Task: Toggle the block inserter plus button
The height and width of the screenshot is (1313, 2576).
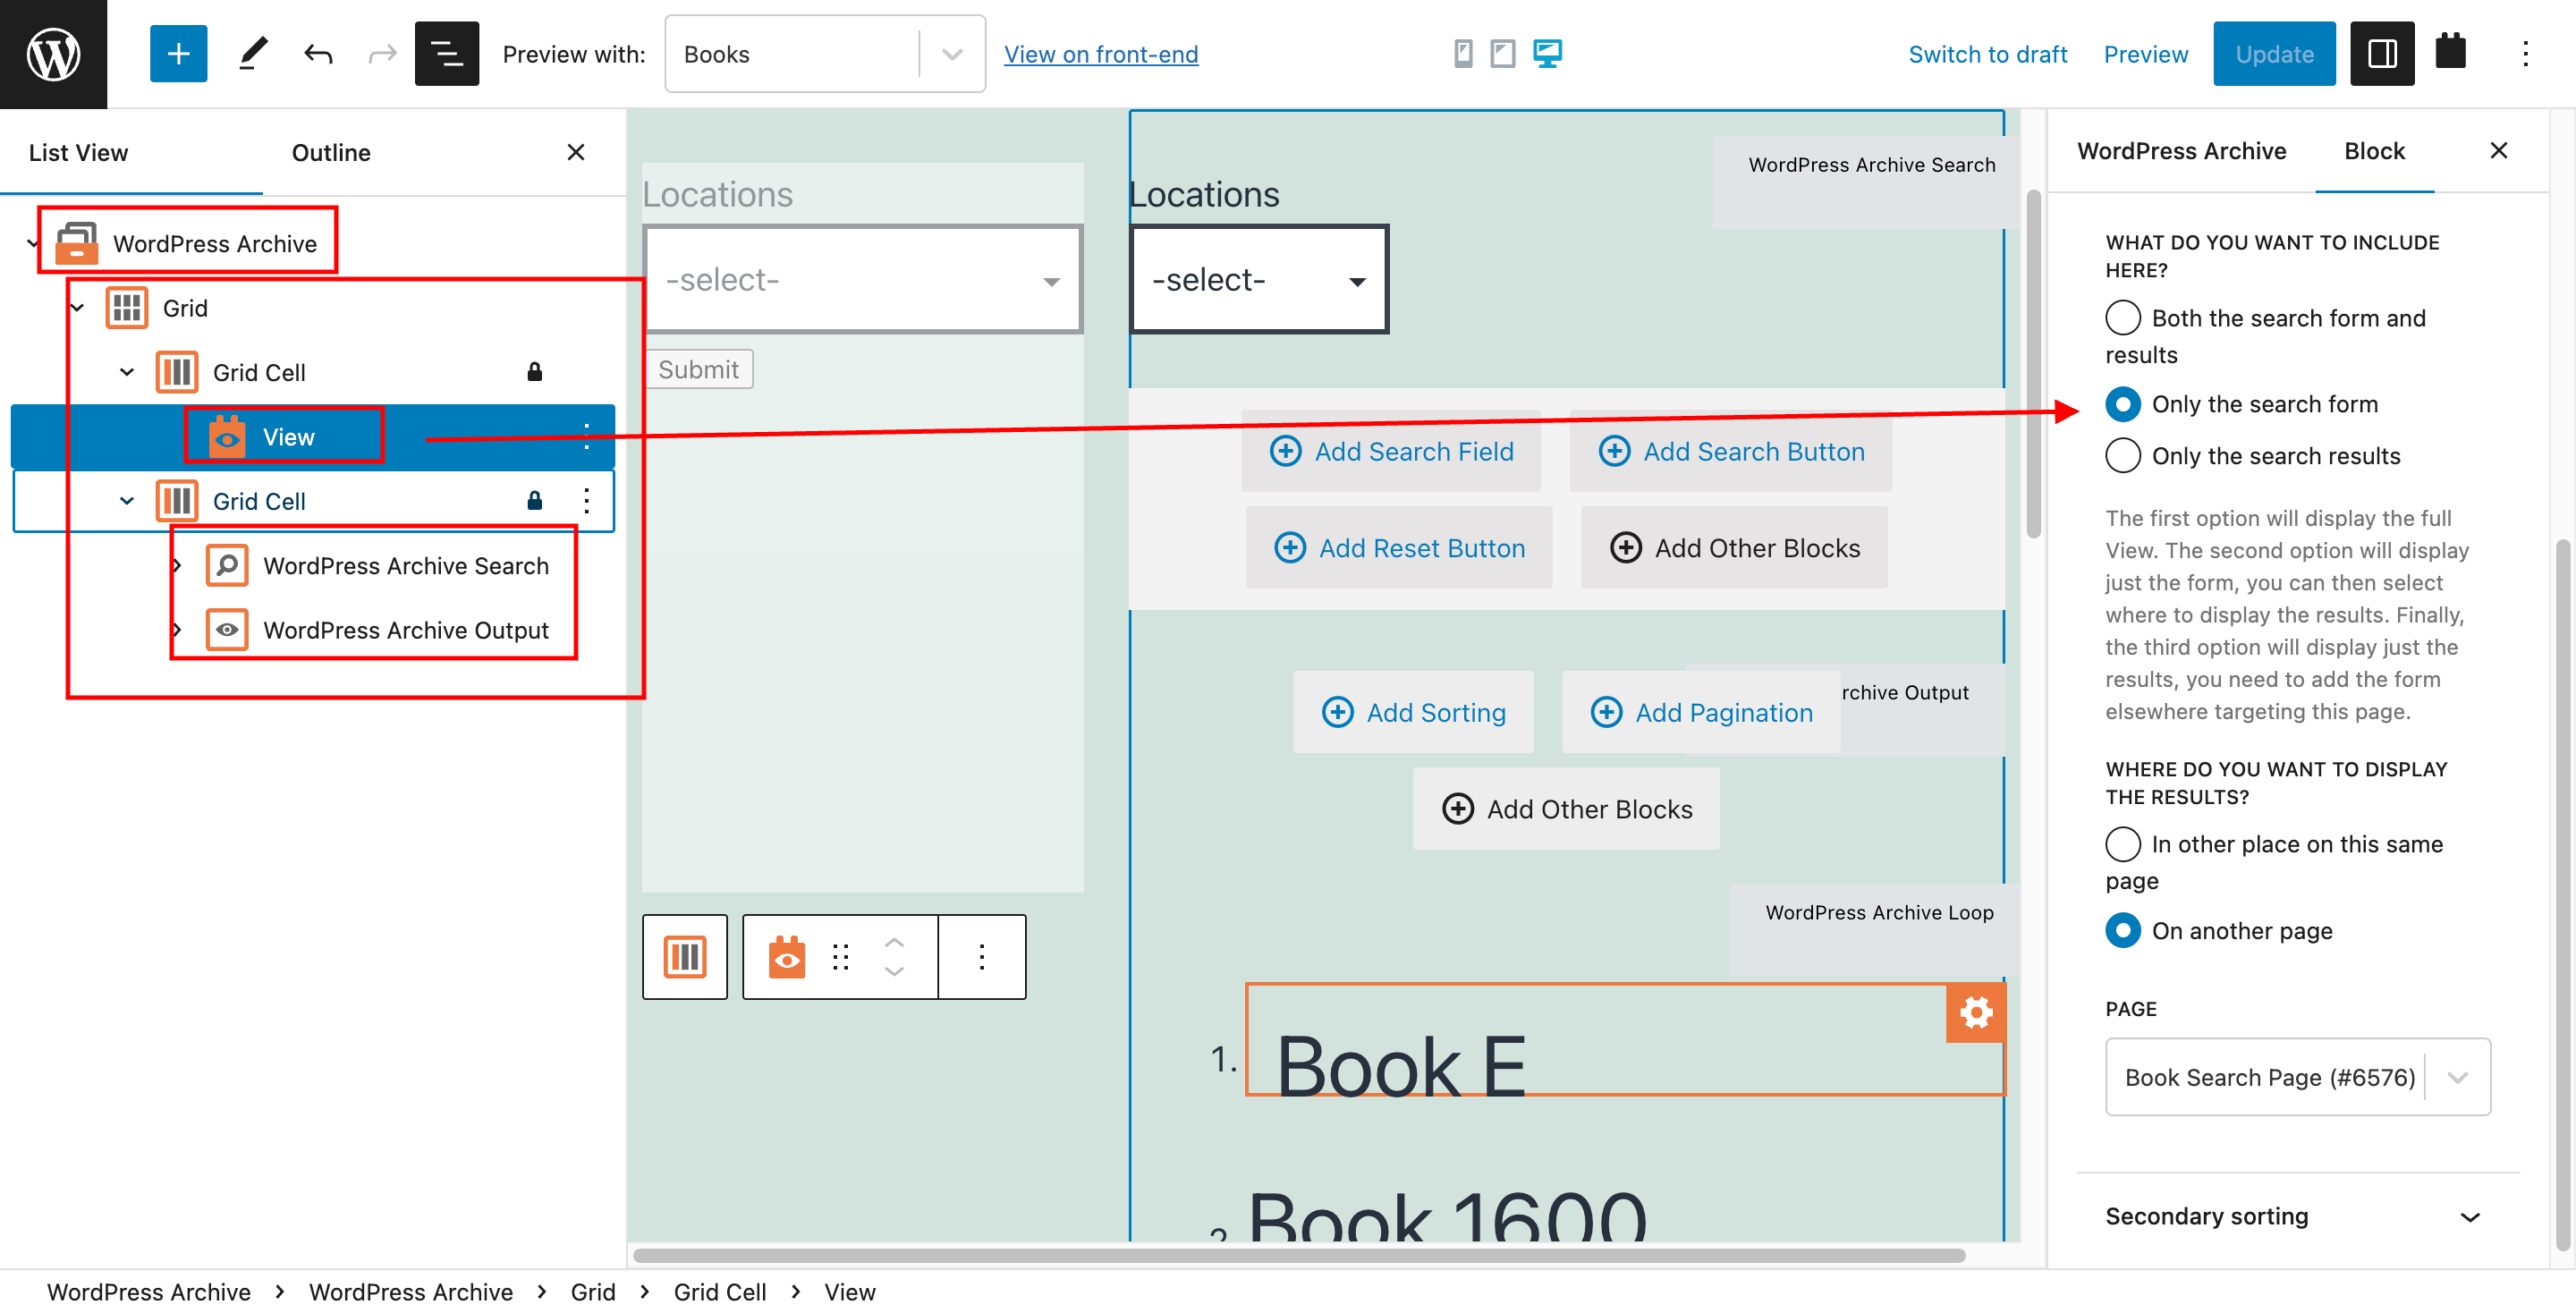Action: 178,54
